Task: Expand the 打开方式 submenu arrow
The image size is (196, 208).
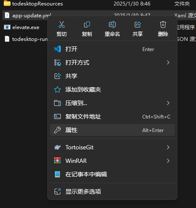Action: click(168, 62)
